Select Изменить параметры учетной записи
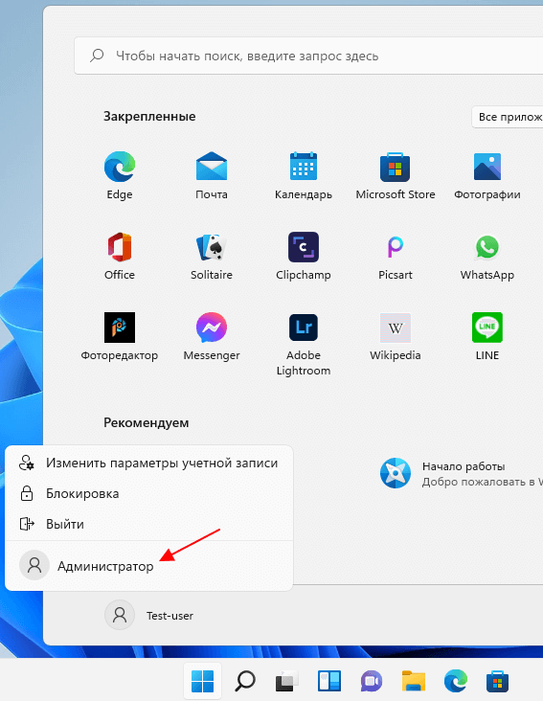Viewport: 543px width, 701px height. point(148,464)
